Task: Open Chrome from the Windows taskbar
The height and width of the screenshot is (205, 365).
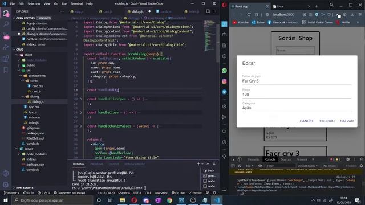Action: click(169, 200)
